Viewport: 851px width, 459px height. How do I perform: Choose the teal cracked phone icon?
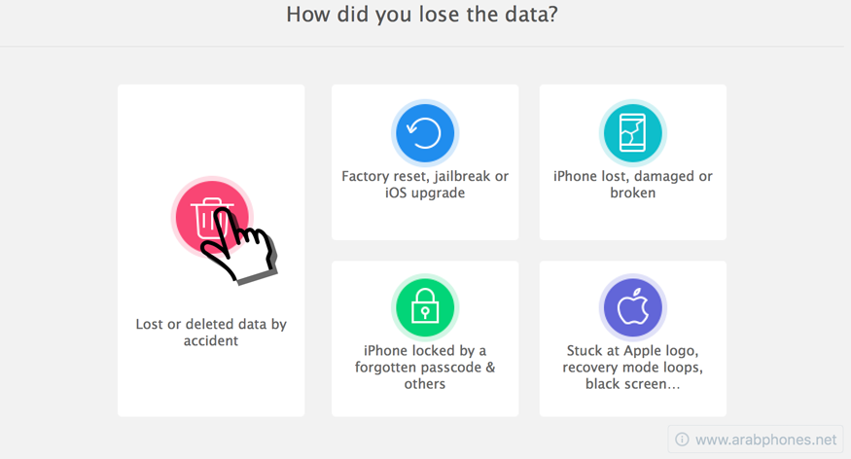tap(633, 133)
